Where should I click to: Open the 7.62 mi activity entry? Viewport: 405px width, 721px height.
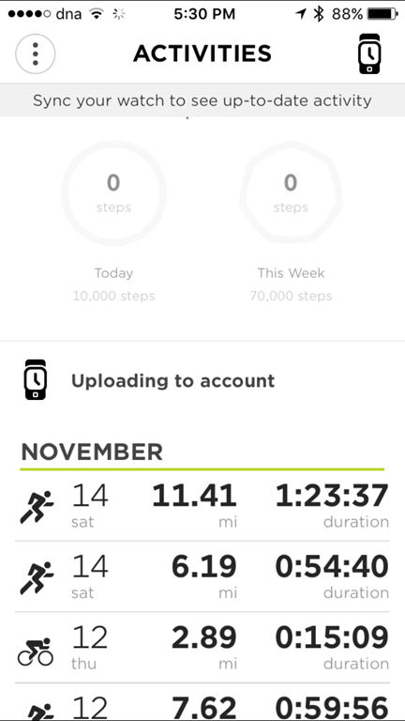[x=202, y=702]
